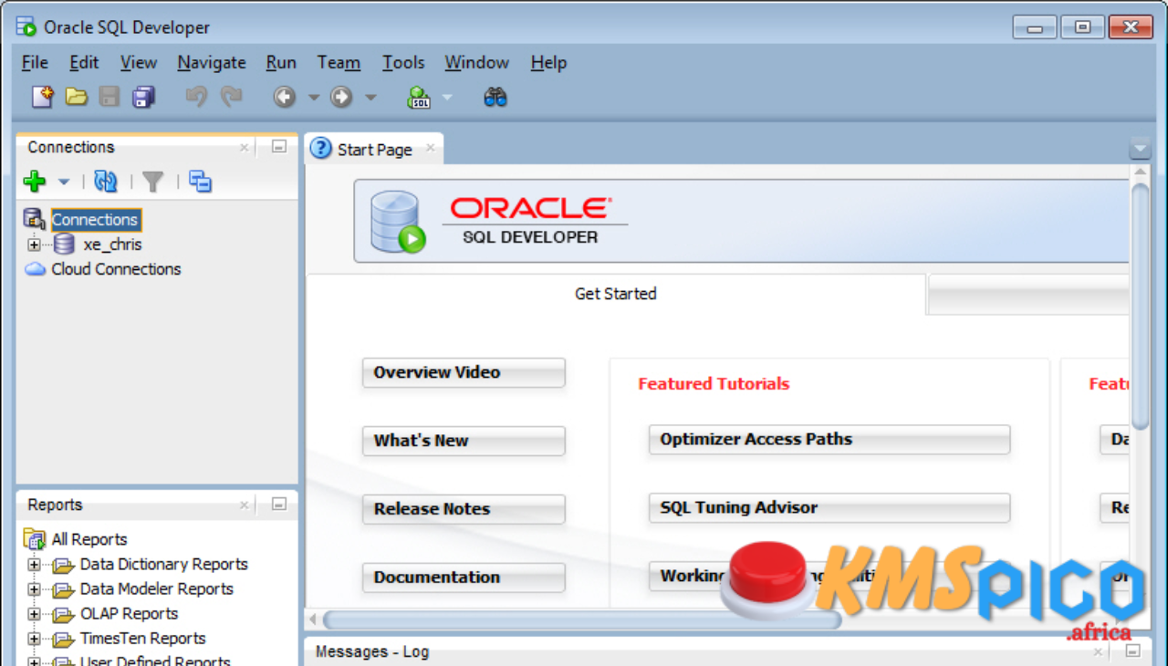Select Cloud Connections tree item
Viewport: 1168px width, 666px height.
[x=116, y=269]
